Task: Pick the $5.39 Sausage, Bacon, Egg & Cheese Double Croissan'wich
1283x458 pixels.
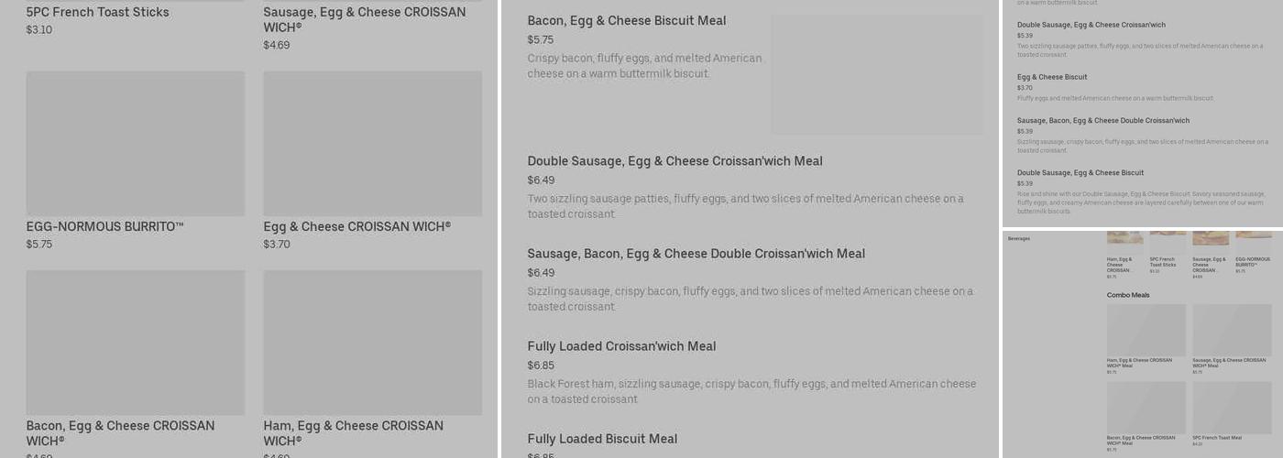Action: click(x=1102, y=120)
